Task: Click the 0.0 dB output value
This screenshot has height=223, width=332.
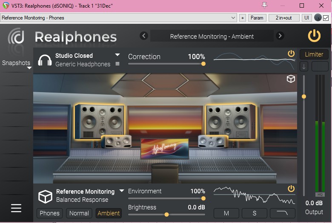Action: point(314,203)
